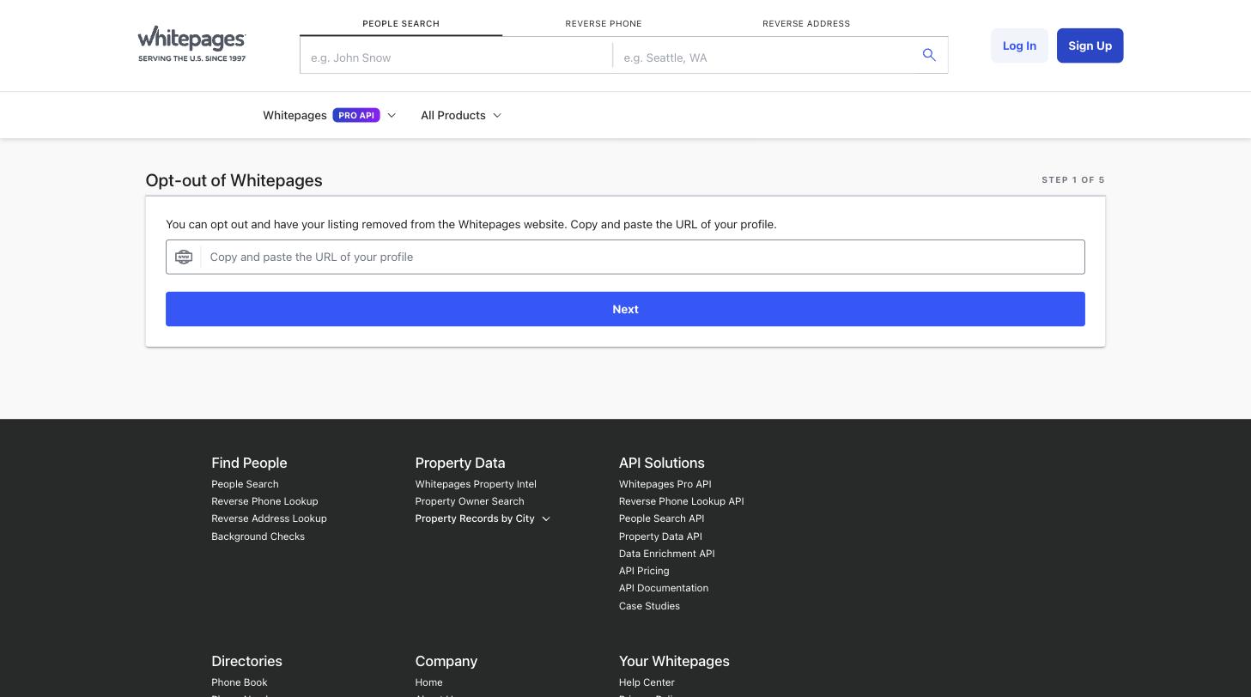Click the 'Opt-out of Whitepages' heading
Viewport: 1251px width, 697px height.
pos(234,180)
